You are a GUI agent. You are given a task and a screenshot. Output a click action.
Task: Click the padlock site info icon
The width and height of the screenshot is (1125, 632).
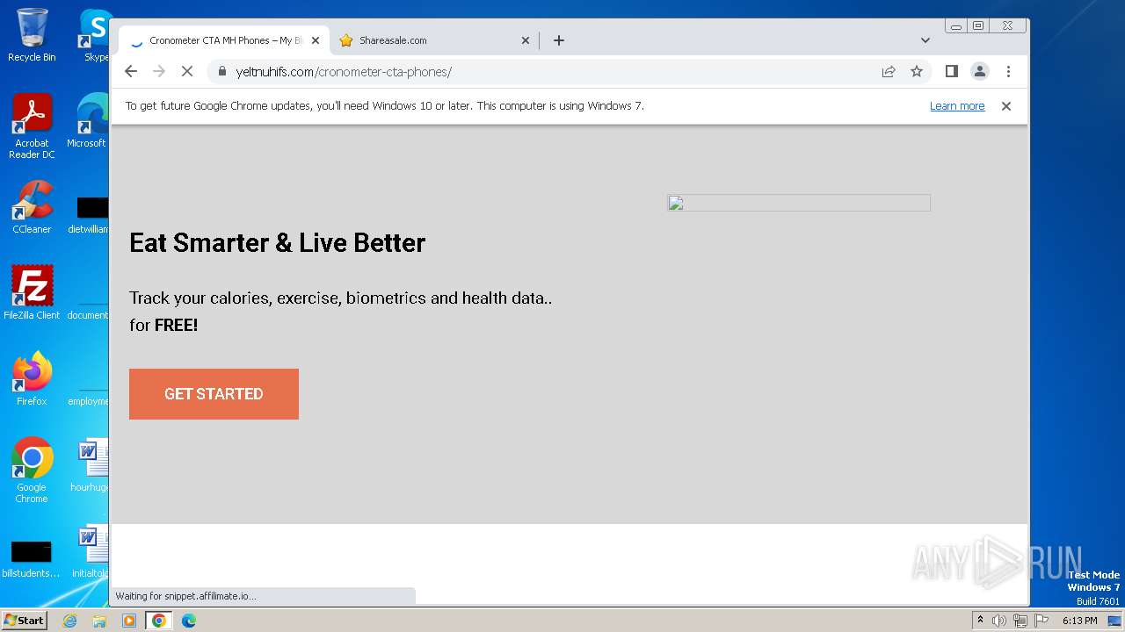click(222, 71)
